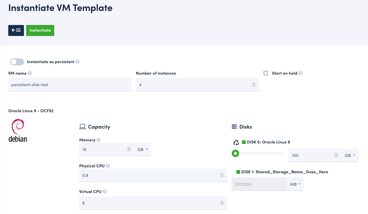Click the Virtual CPU help icon

[105, 191]
